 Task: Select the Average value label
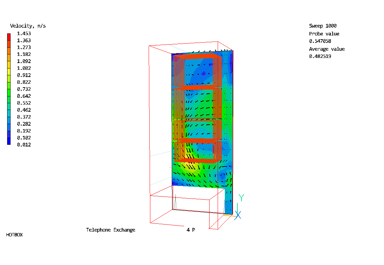coord(327,49)
